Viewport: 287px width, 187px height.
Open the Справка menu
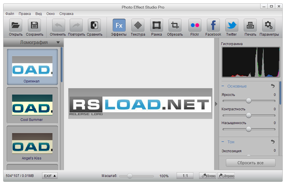coord(66,14)
